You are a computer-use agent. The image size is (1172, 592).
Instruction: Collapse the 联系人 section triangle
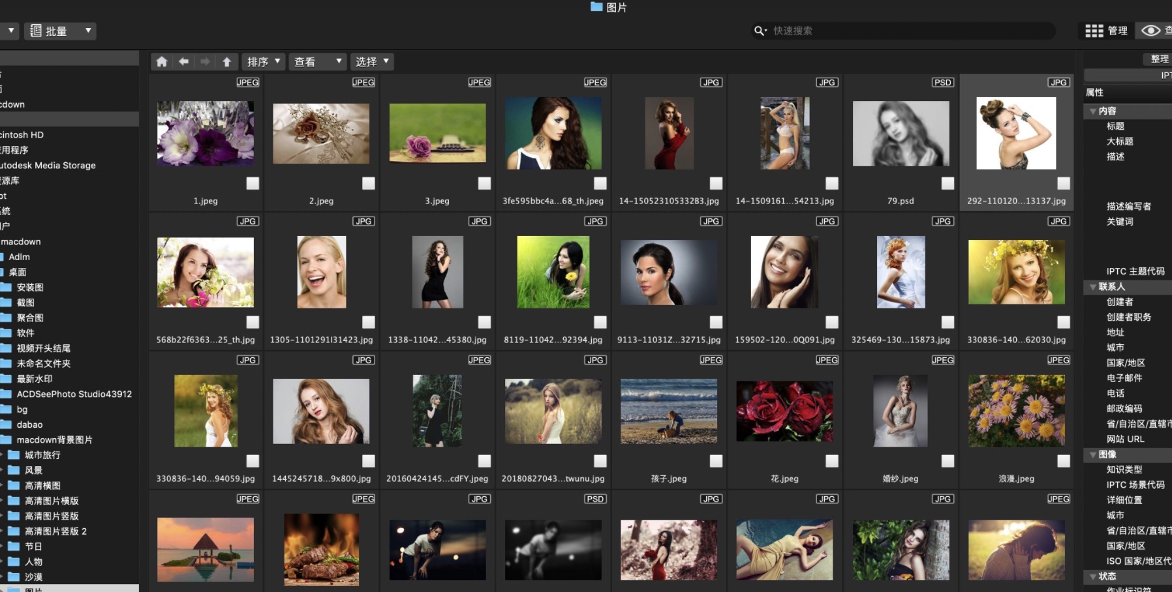click(1092, 286)
